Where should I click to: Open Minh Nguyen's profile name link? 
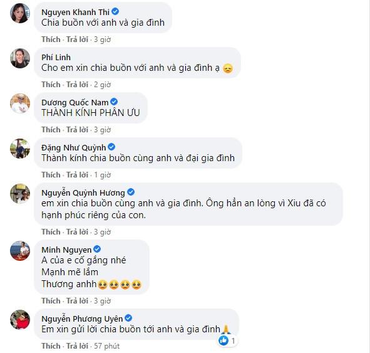pos(66,250)
